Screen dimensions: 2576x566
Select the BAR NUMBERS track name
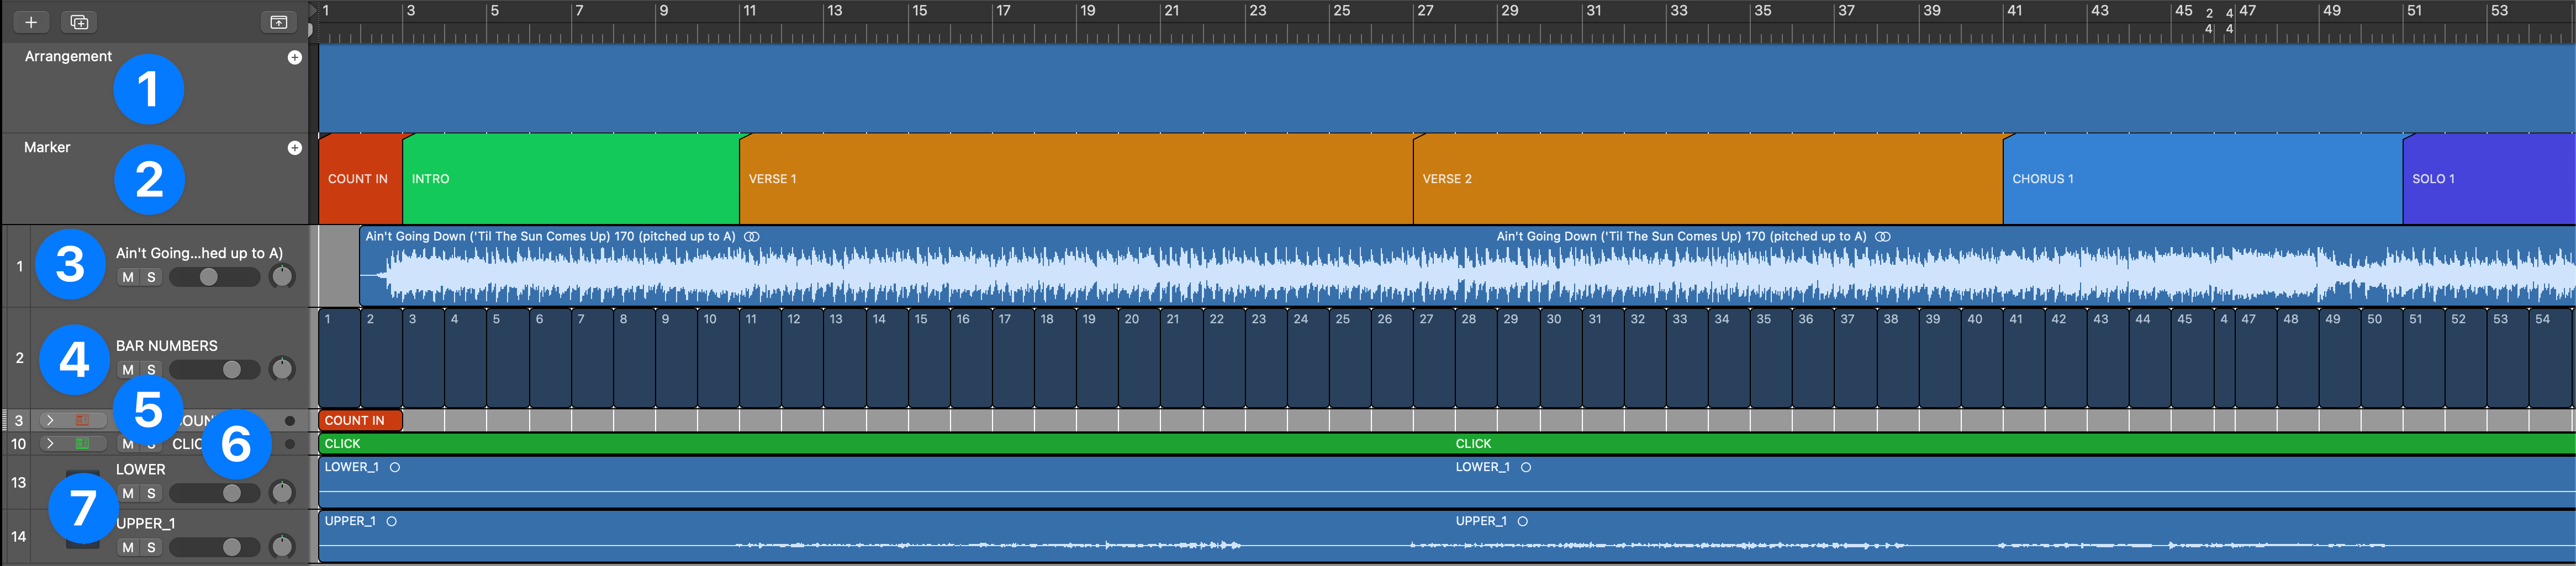pos(166,346)
